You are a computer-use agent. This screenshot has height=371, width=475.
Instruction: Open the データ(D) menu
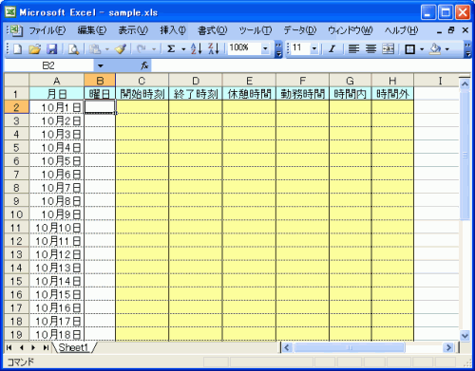[x=300, y=30]
